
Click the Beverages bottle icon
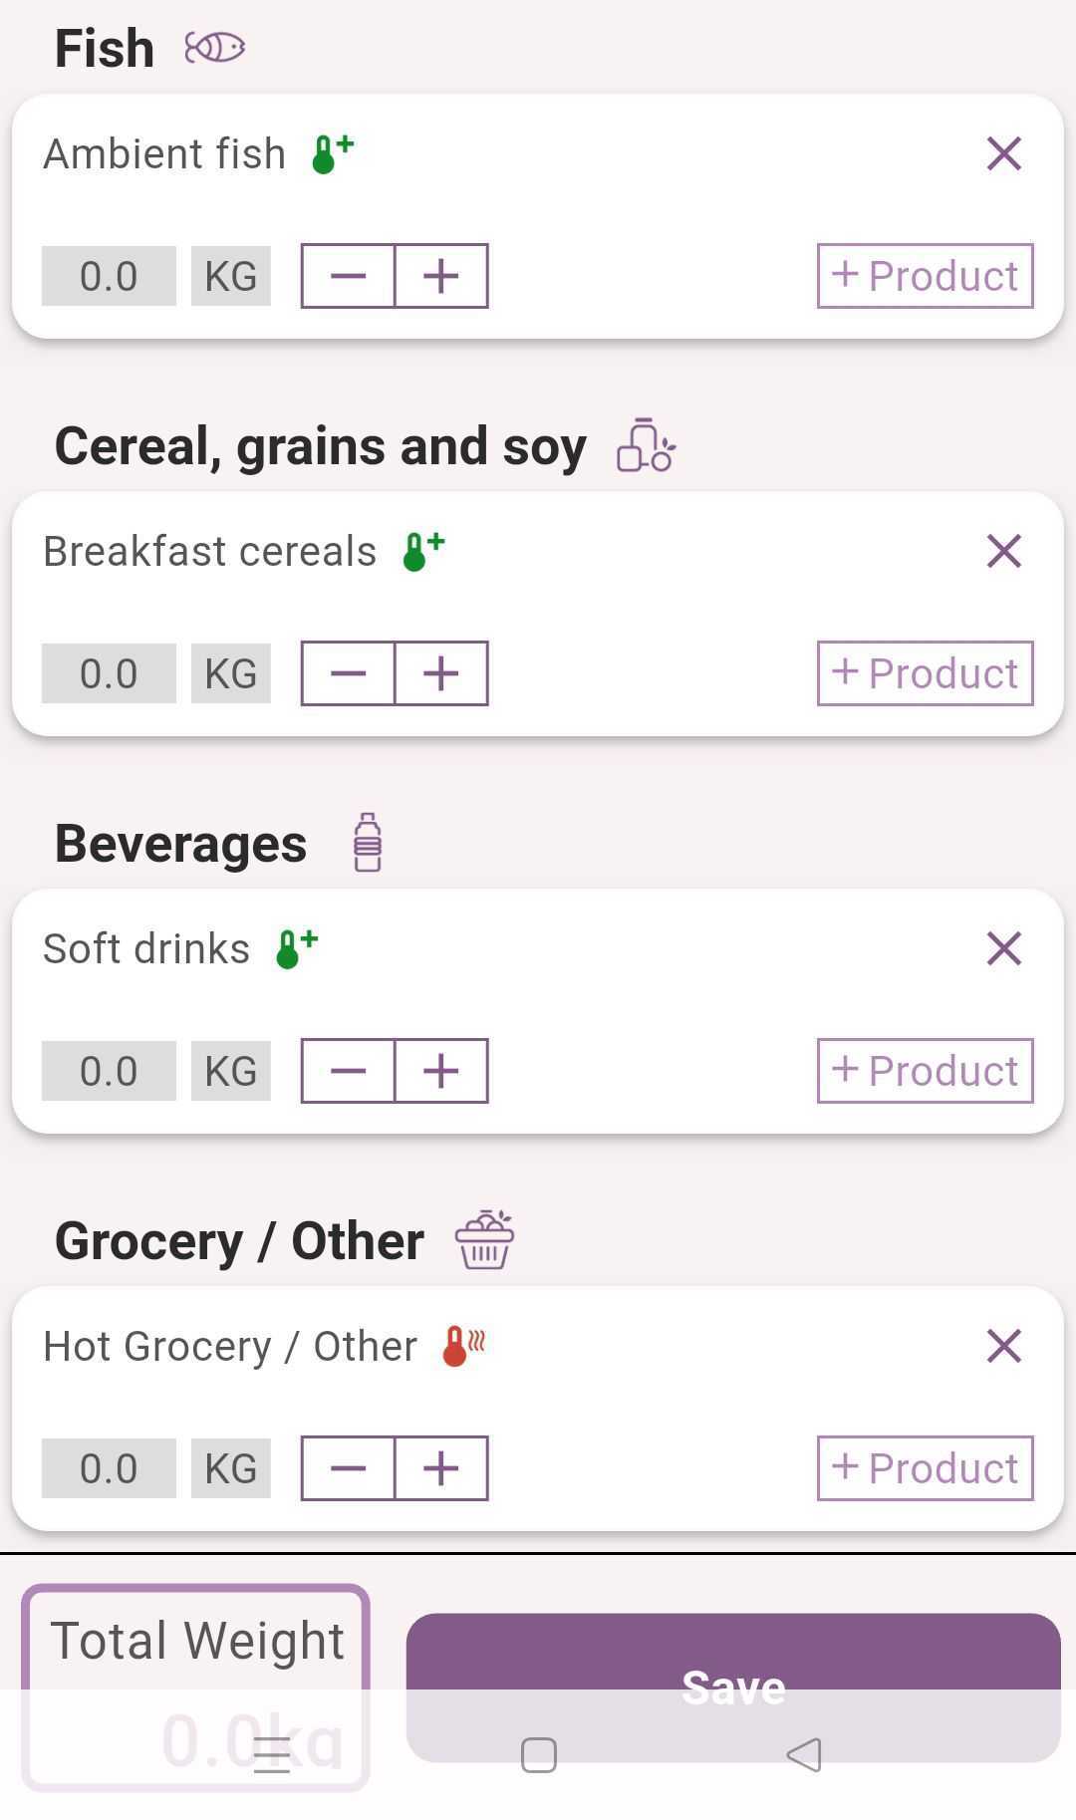point(368,843)
